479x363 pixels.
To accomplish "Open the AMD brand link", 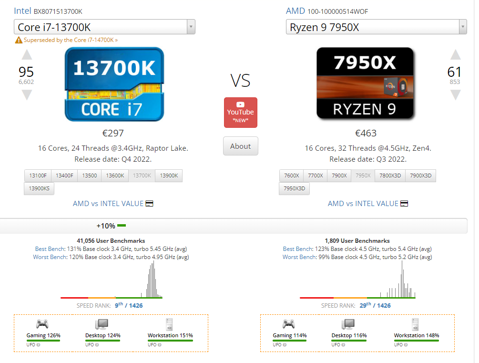I will point(296,11).
